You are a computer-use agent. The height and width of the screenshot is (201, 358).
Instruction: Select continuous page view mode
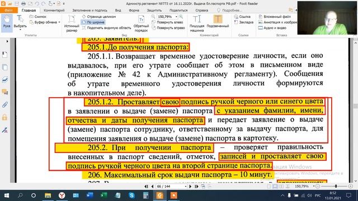tap(275, 186)
